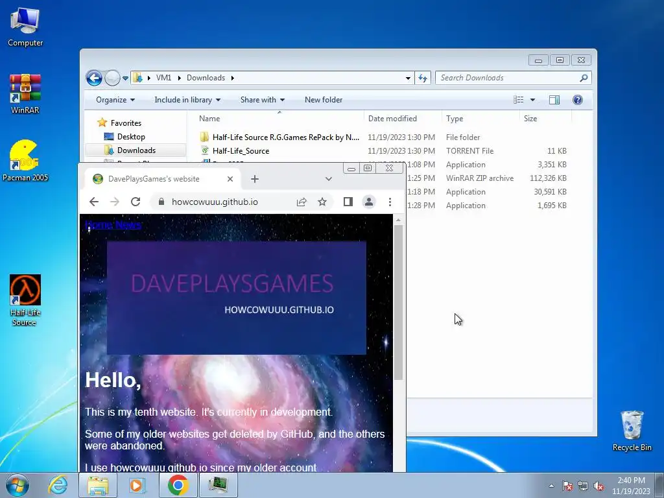Click the News link on webpage
The width and height of the screenshot is (664, 498).
point(128,225)
